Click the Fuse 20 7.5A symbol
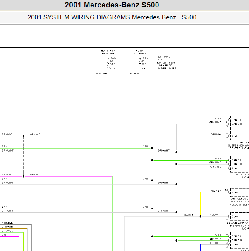Viewport: 249px width, 251px height. click(x=108, y=61)
